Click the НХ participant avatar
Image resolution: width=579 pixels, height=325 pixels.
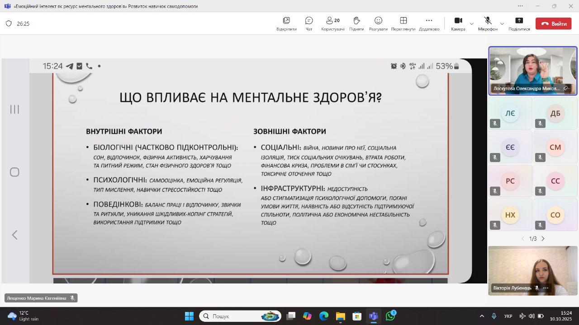[510, 215]
